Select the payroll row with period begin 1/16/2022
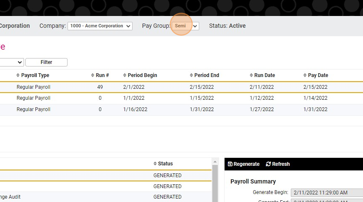 [181, 109]
